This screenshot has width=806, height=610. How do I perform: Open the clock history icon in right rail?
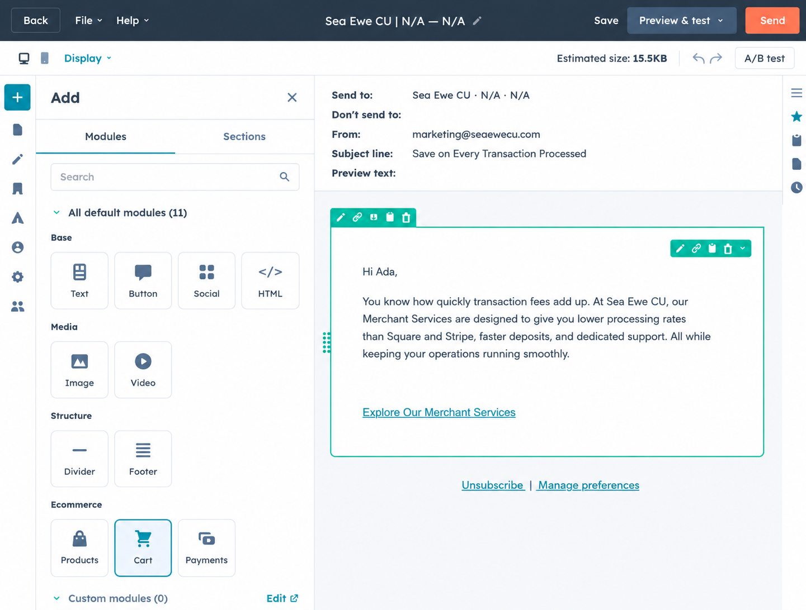[796, 188]
